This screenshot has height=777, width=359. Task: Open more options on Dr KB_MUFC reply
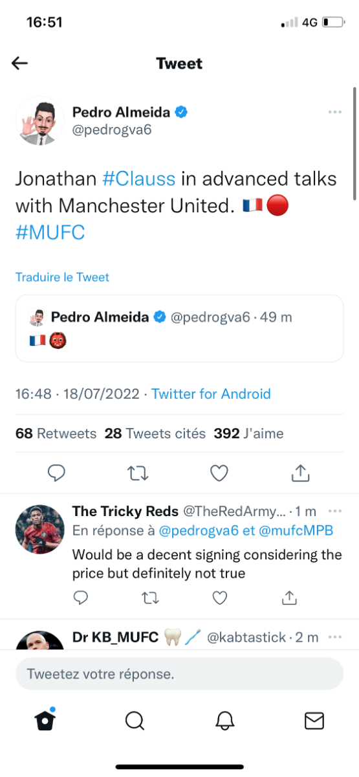(x=334, y=637)
